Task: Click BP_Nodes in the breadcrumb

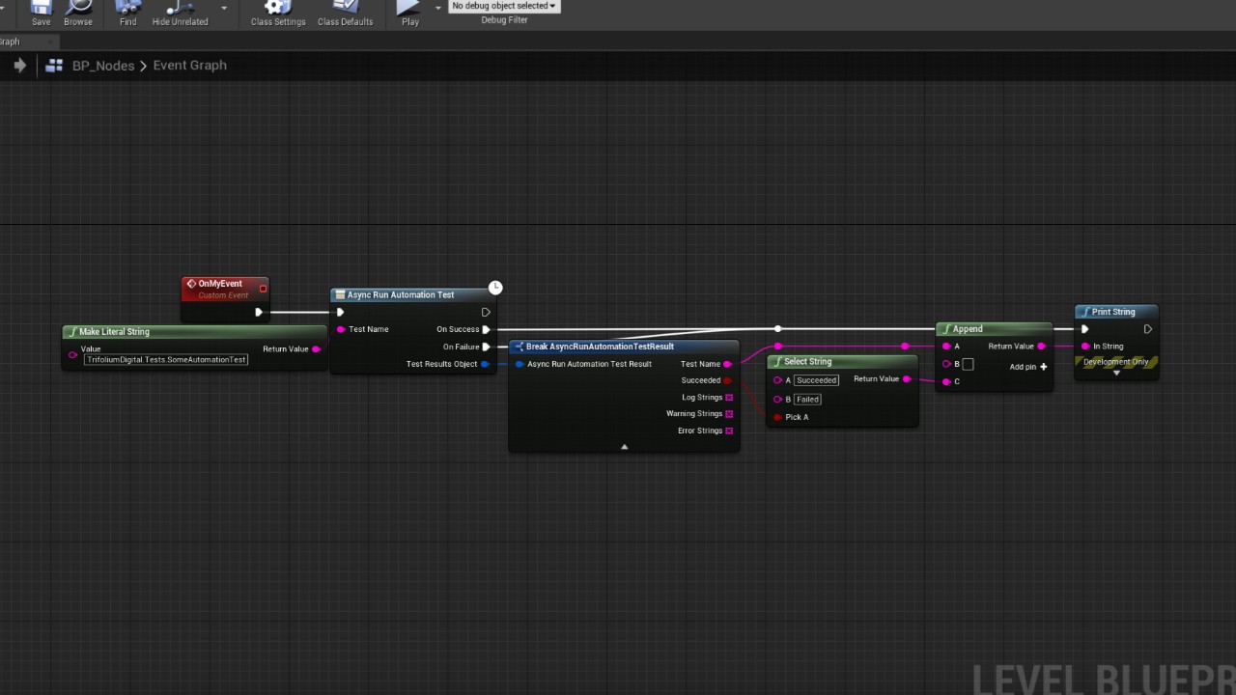Action: 103,66
